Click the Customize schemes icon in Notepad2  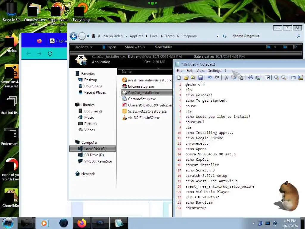300,78
